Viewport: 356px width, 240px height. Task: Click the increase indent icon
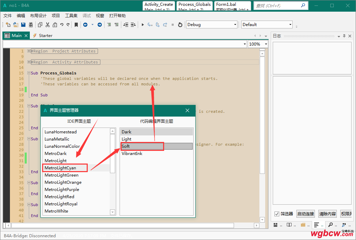(133, 25)
